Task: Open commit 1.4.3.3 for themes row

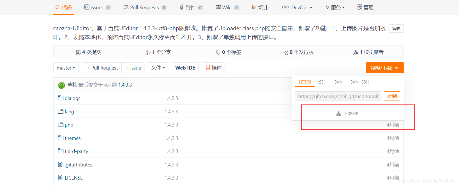Action: (171, 138)
